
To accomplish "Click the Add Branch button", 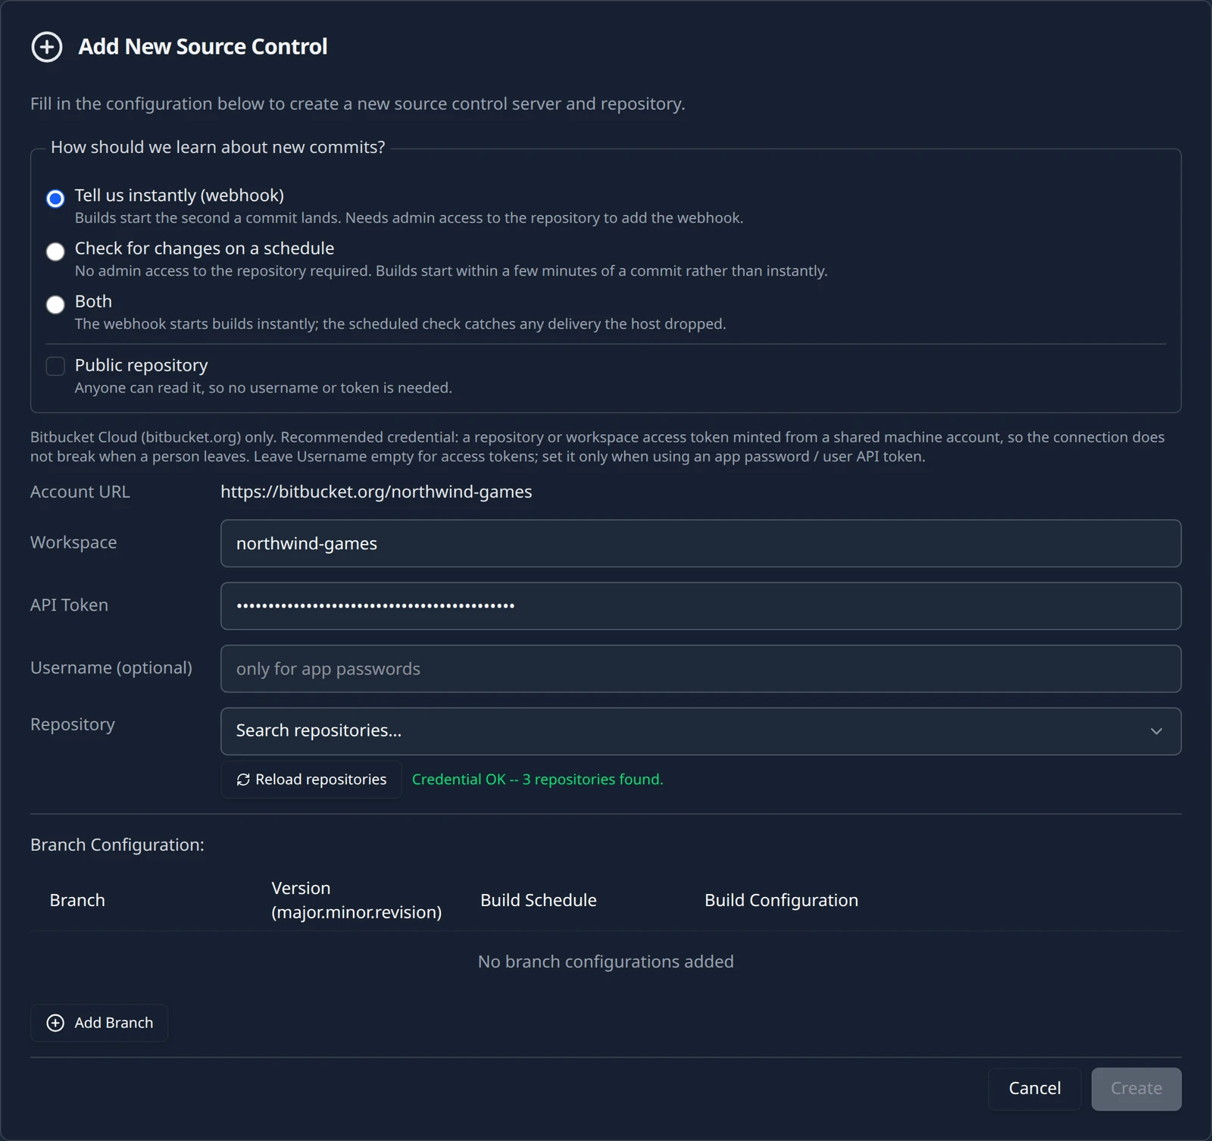I will pyautogui.click(x=99, y=1023).
